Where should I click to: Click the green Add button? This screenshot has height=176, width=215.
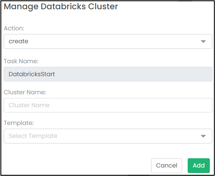click(199, 166)
